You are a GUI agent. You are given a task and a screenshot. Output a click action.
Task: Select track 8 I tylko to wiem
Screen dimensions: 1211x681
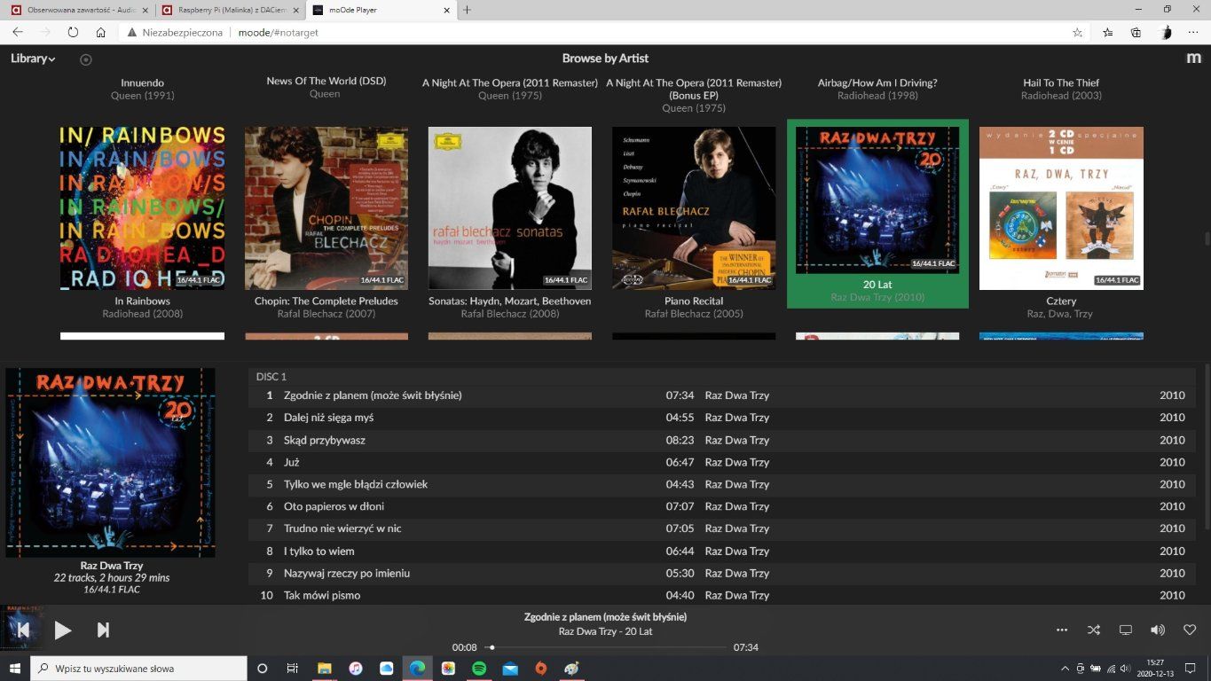pos(721,551)
